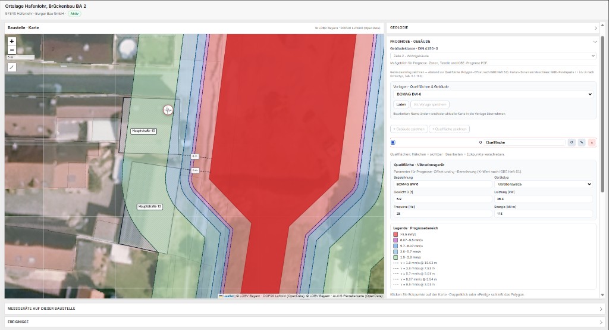Activate the map measure ruler tool
The height and width of the screenshot is (330, 609).
click(12, 67)
